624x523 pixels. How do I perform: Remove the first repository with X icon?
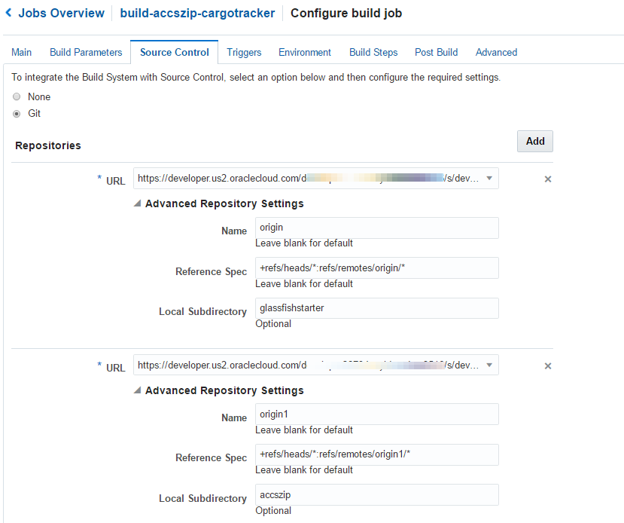[548, 179]
